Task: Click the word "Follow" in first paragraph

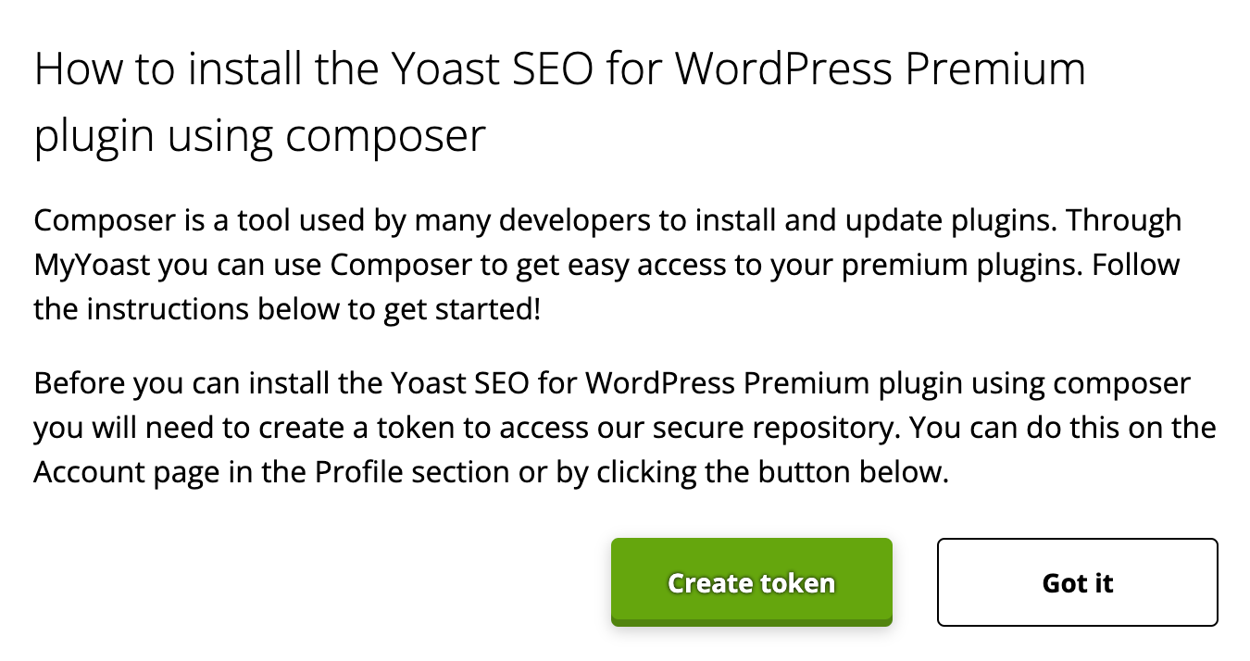Action: click(x=1136, y=265)
